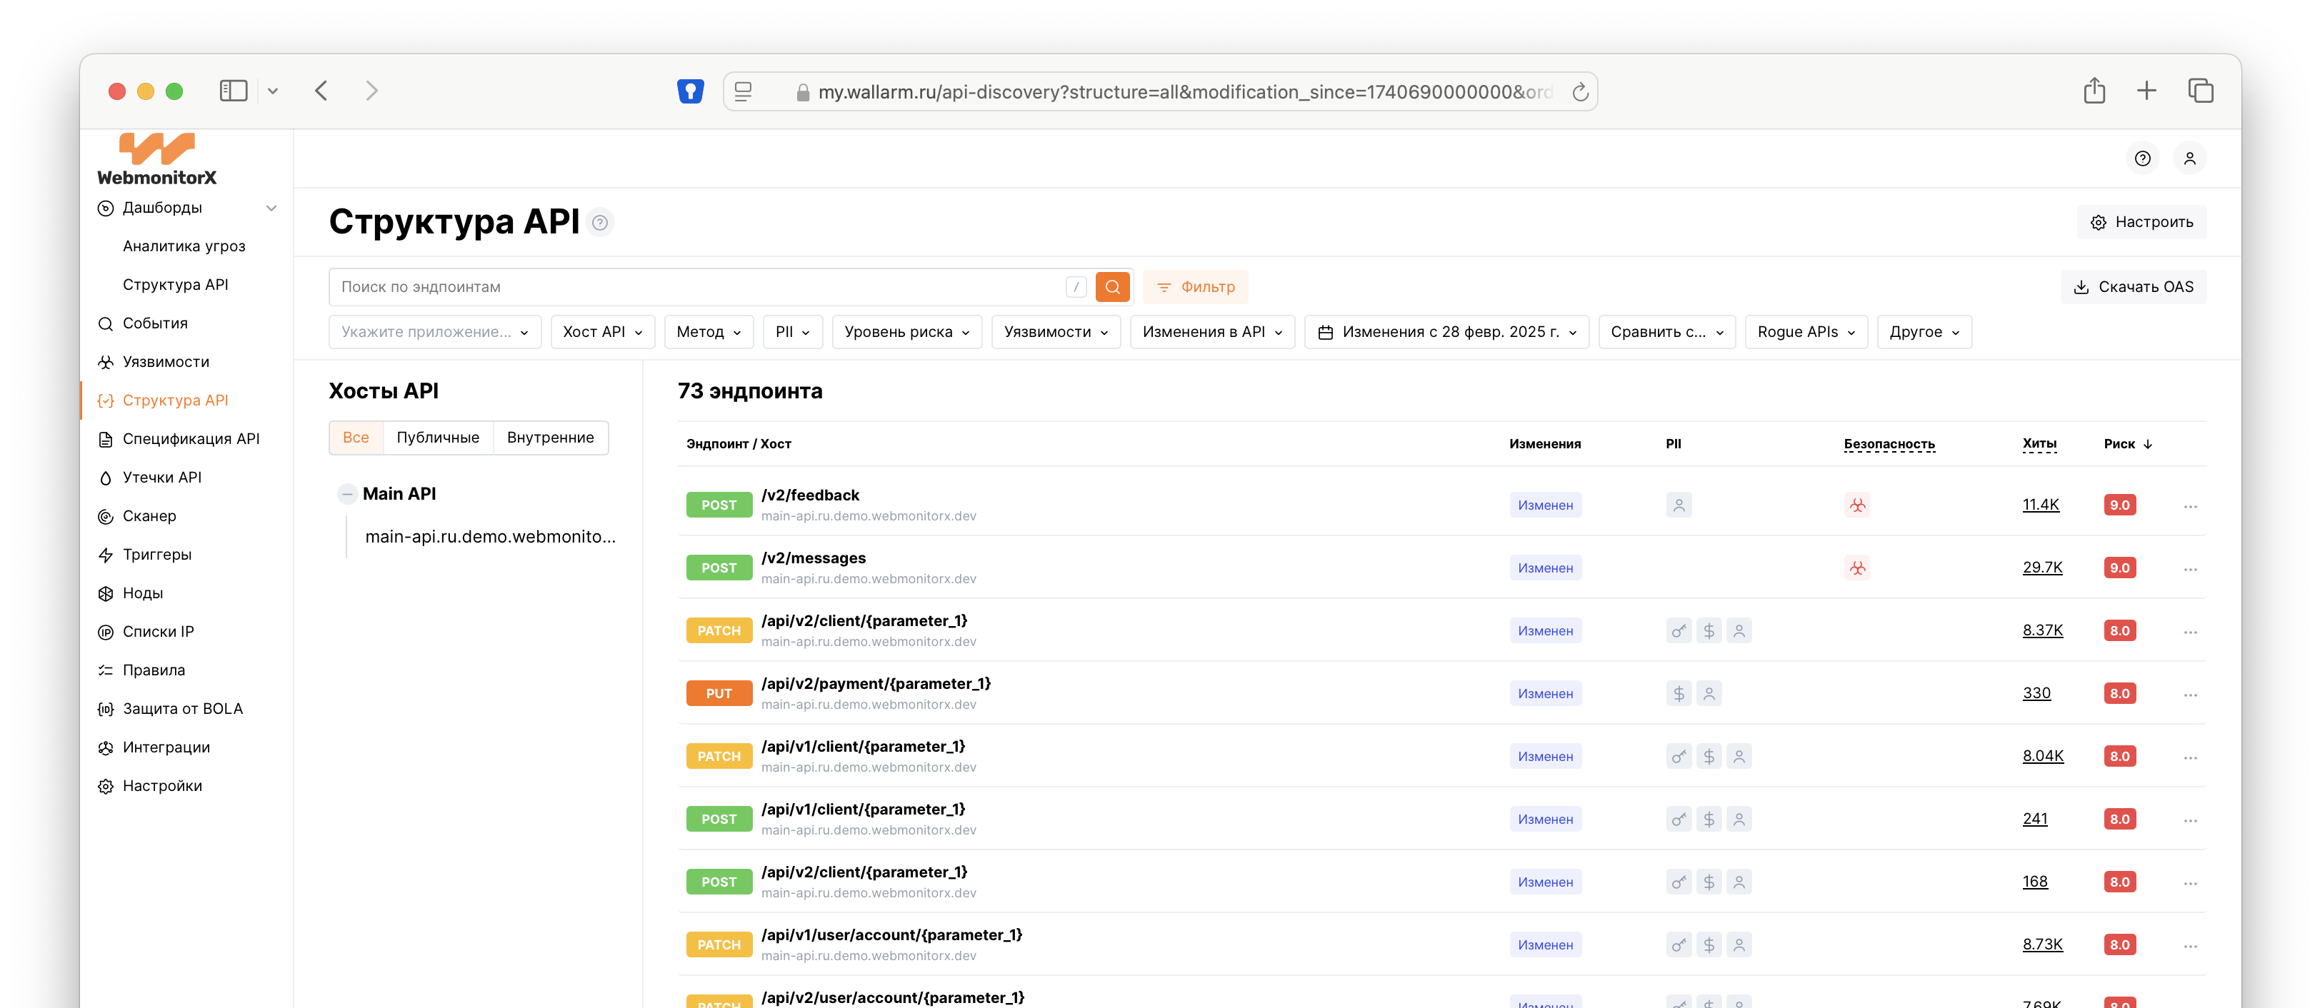Select the Внутренние hosts filter
The image size is (2320, 1008).
tap(550, 438)
